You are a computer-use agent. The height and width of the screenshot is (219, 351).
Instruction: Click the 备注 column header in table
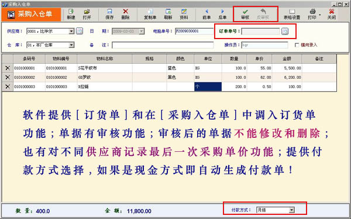point(319,59)
